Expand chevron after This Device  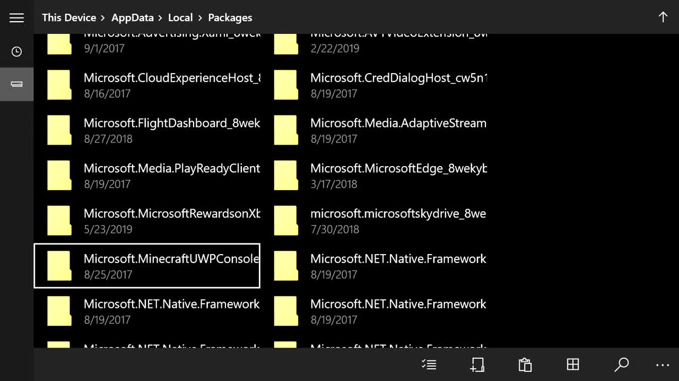pyautogui.click(x=104, y=18)
